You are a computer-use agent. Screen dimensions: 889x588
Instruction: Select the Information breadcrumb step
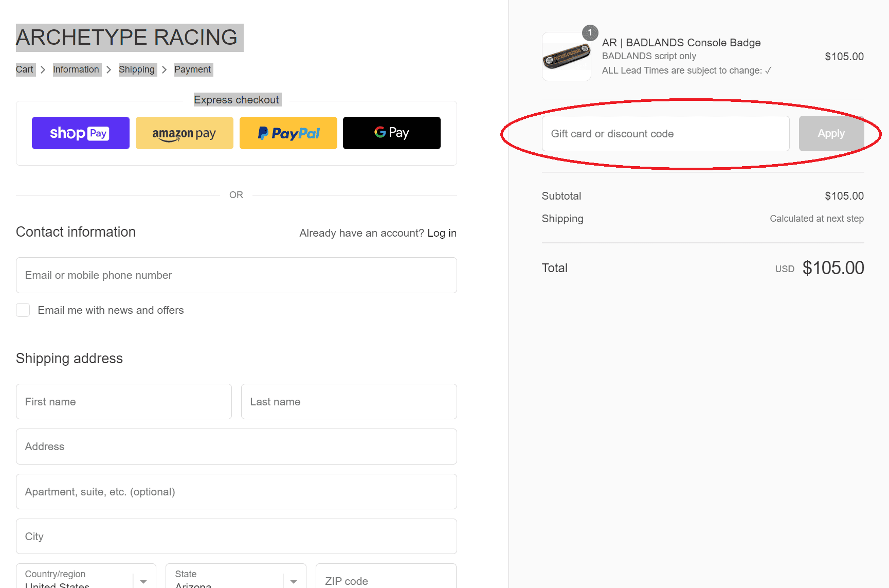[76, 69]
